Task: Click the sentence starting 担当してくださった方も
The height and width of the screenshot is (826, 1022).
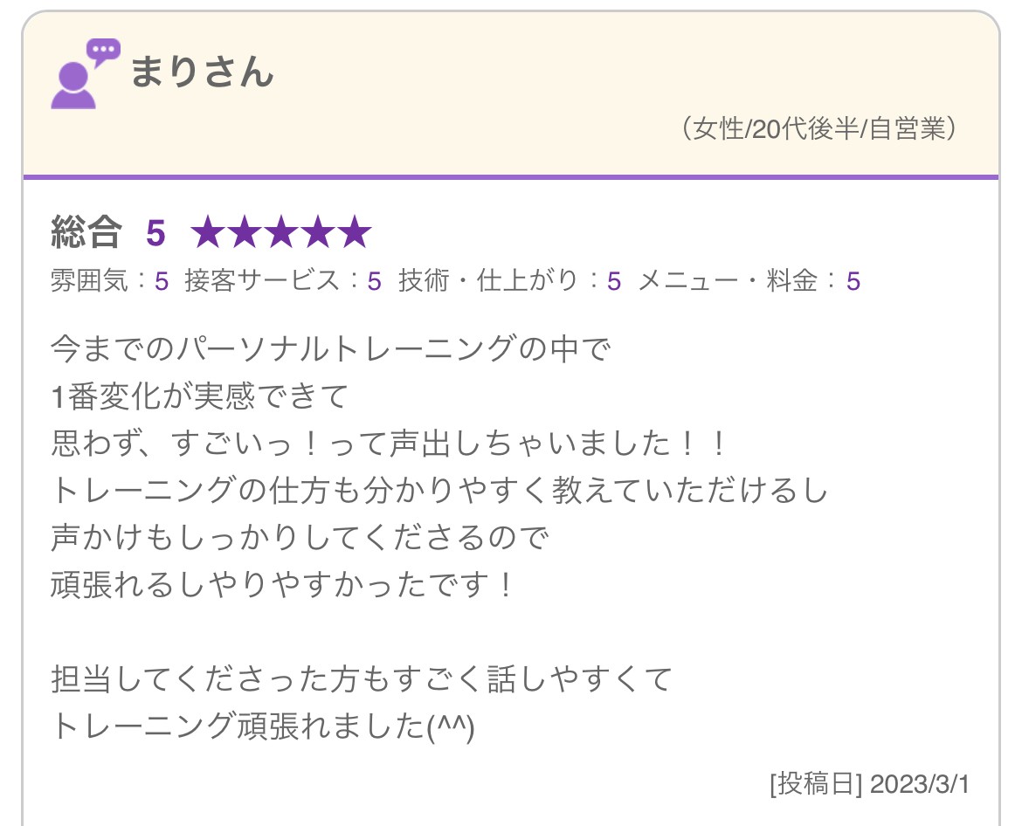Action: [x=362, y=678]
